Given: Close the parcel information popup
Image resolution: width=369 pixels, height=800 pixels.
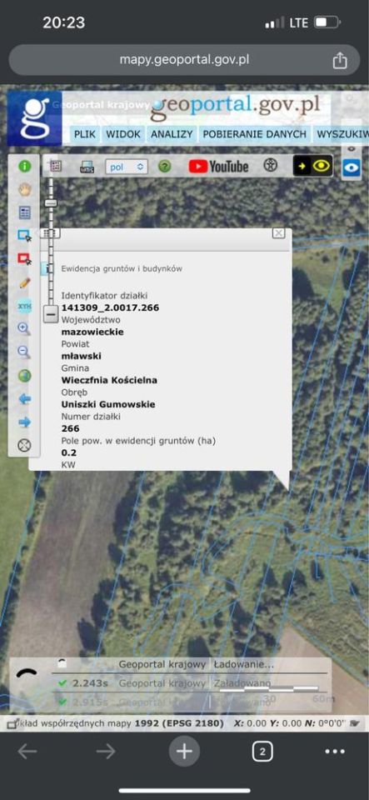Looking at the screenshot, I should click(278, 233).
